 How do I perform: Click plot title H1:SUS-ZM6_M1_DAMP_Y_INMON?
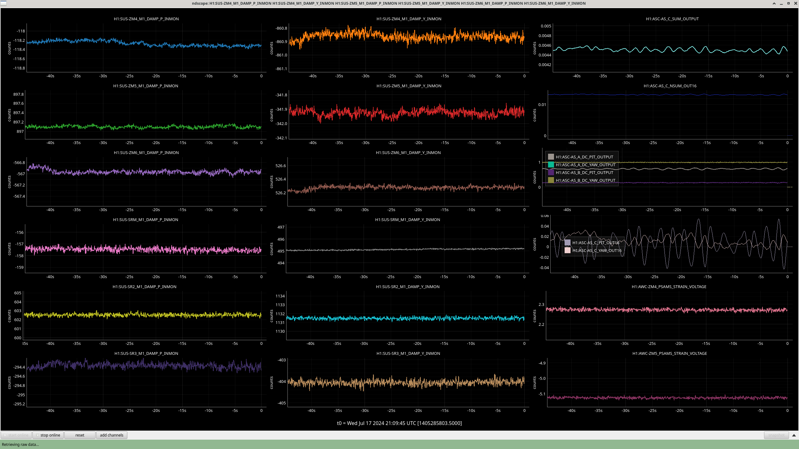[x=408, y=153]
